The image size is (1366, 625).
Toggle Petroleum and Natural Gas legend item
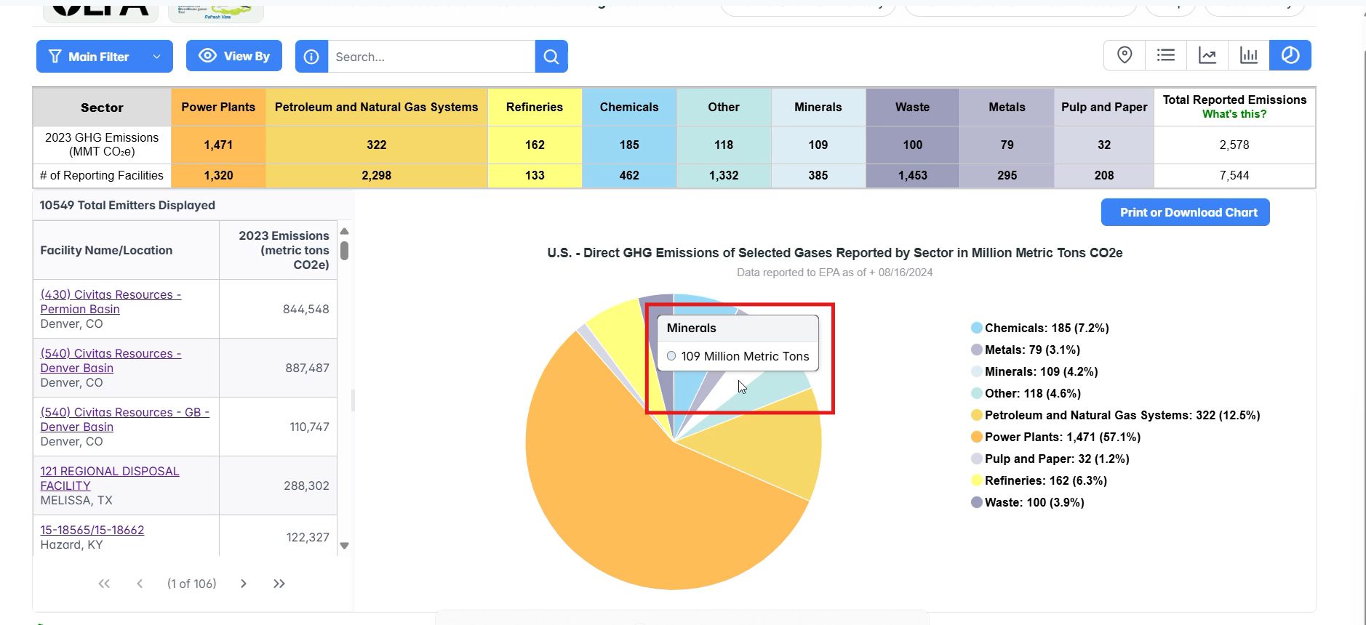coord(1116,415)
